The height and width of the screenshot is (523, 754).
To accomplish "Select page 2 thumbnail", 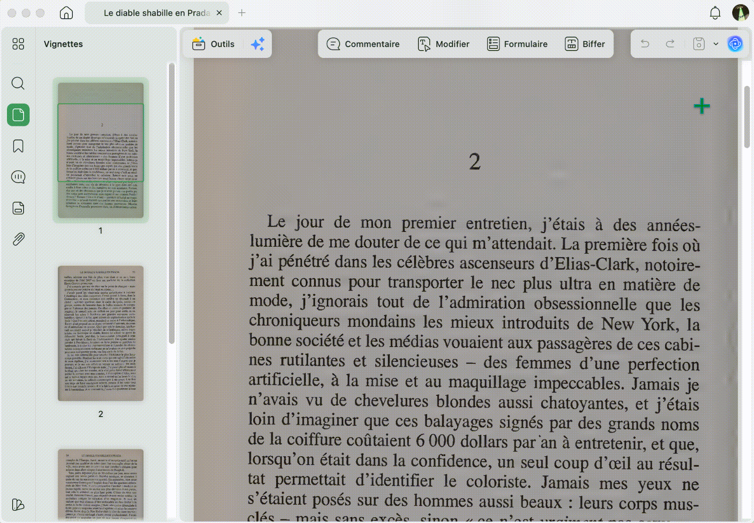I will point(101,333).
